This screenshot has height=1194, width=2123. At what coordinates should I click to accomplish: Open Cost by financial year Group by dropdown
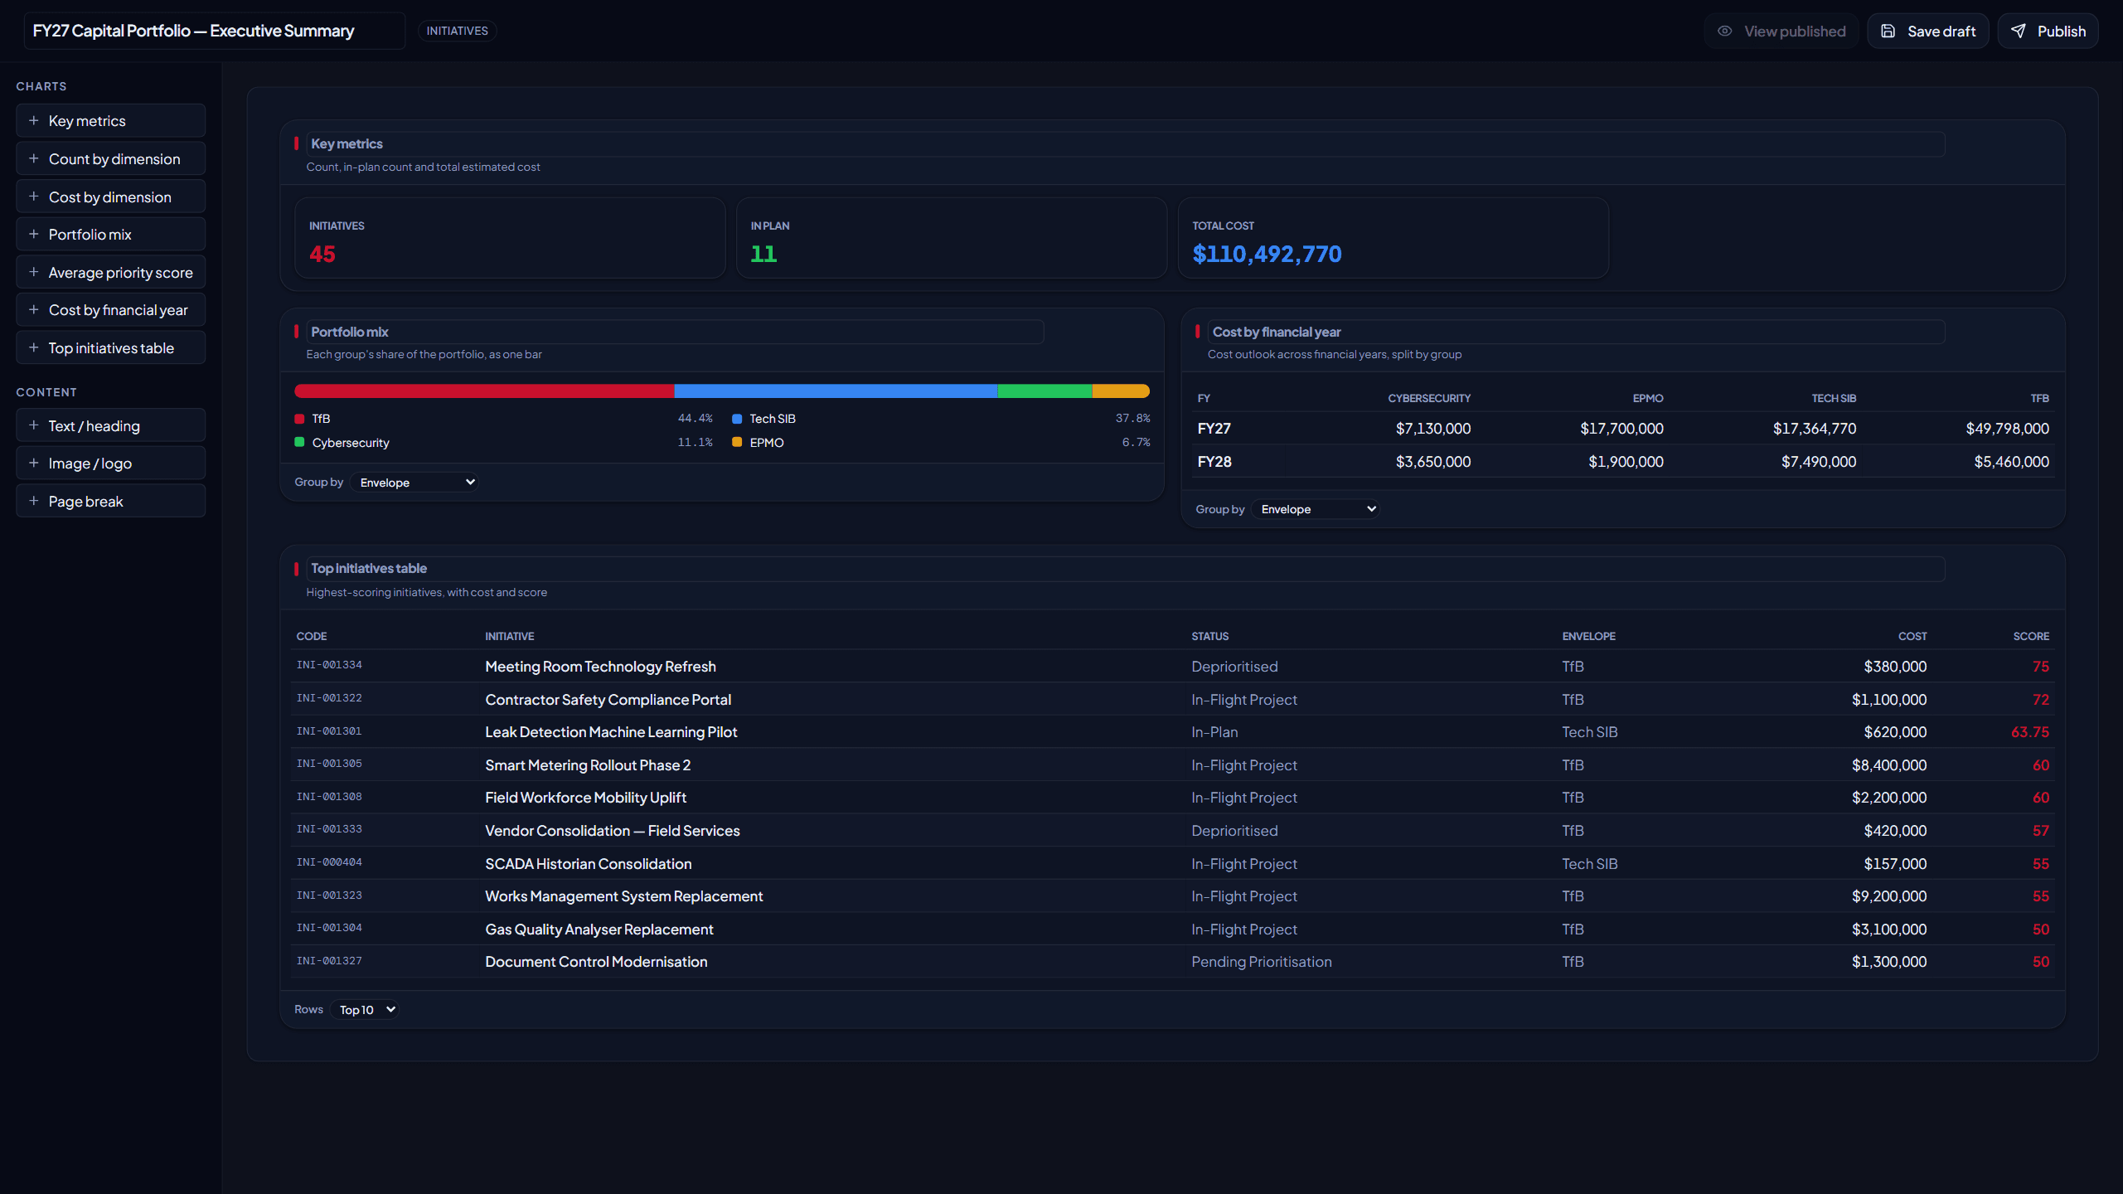pyautogui.click(x=1316, y=509)
